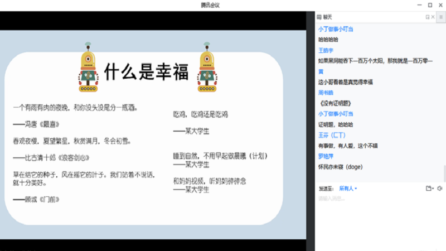Viewport: 446px width, 251px height.
Task: Click message about 黑洞 and 一百万个太阳
Action: pyautogui.click(x=375, y=61)
